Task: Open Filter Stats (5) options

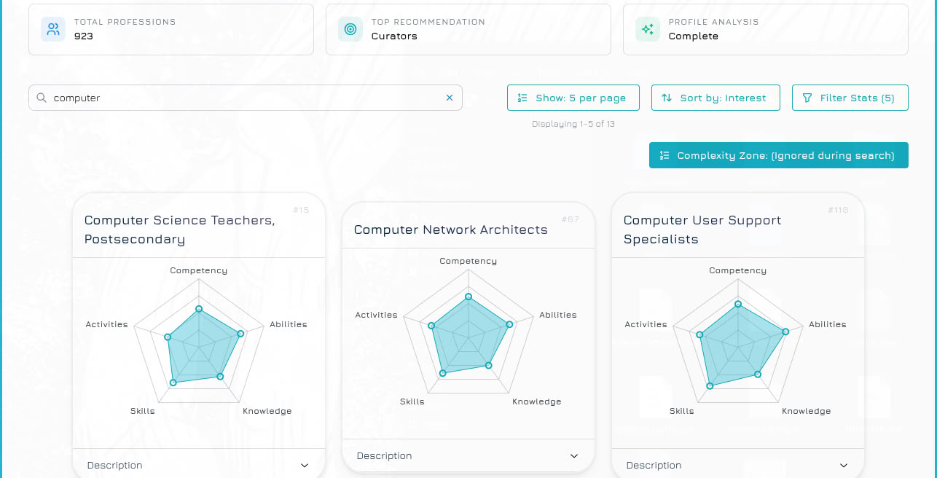Action: pos(850,98)
